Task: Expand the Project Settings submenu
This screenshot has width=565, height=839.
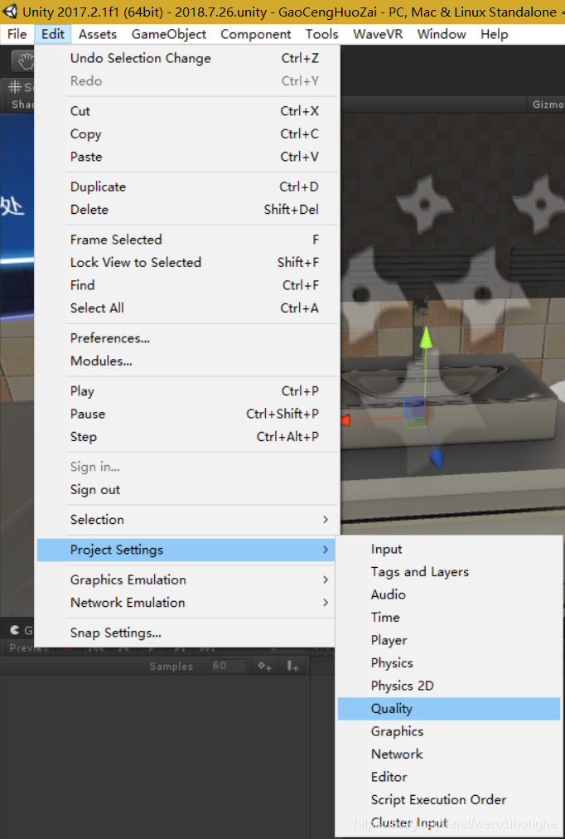Action: coord(186,550)
